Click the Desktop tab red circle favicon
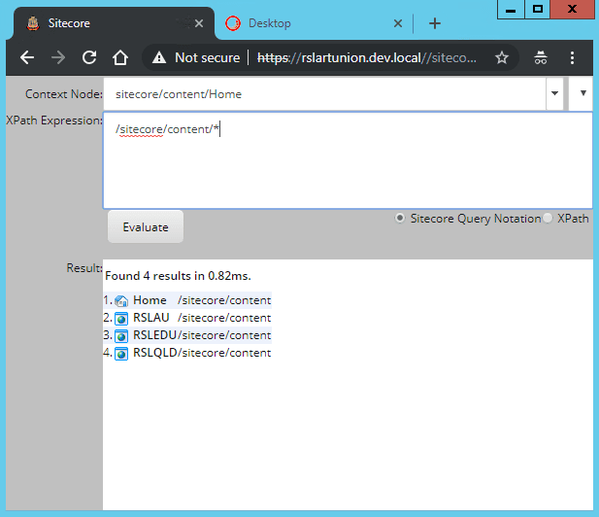Screen dimensions: 599x517 point(233,23)
